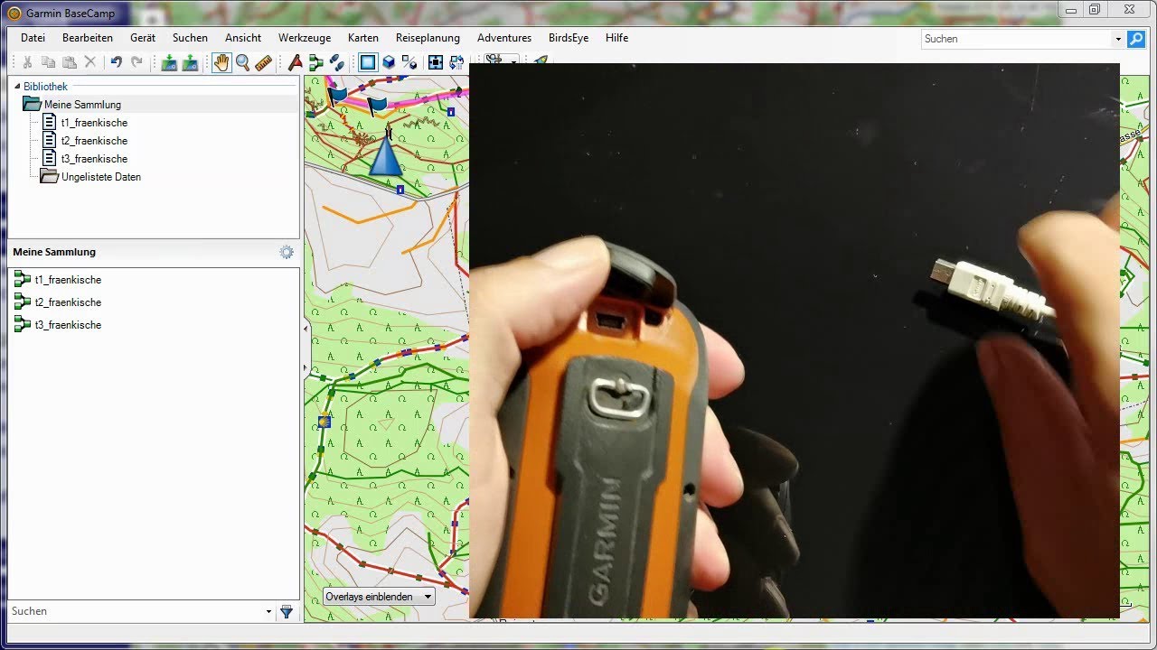Select t2_fraenkische route in lower list
The image size is (1157, 650).
[58, 302]
